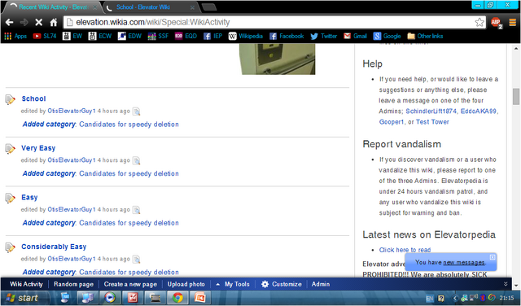
Task: Open the Facebook bookmark
Action: coord(287,36)
